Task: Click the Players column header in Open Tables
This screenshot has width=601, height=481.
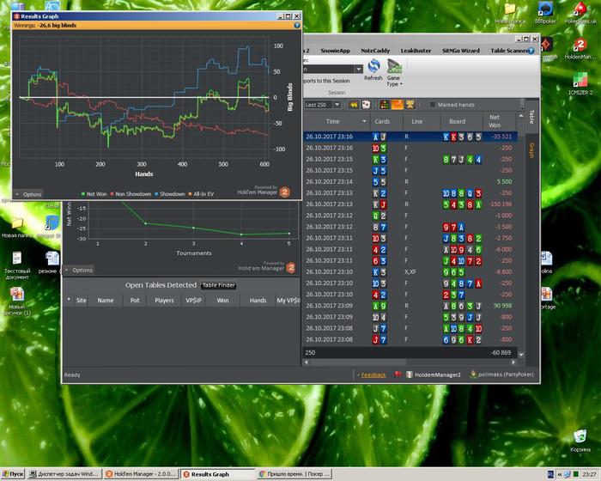Action: 164,301
